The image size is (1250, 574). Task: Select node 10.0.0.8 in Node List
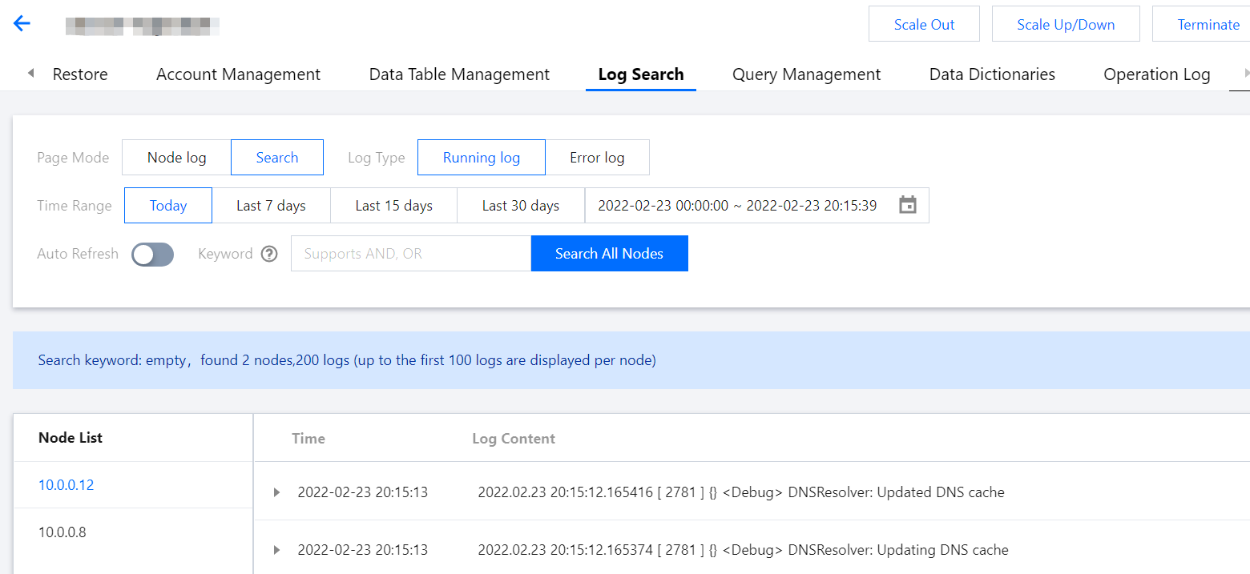tap(62, 532)
